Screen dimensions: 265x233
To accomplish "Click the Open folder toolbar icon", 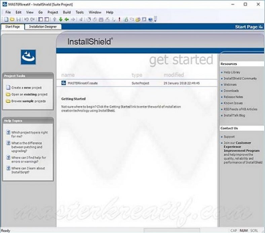I will [x=12, y=20].
